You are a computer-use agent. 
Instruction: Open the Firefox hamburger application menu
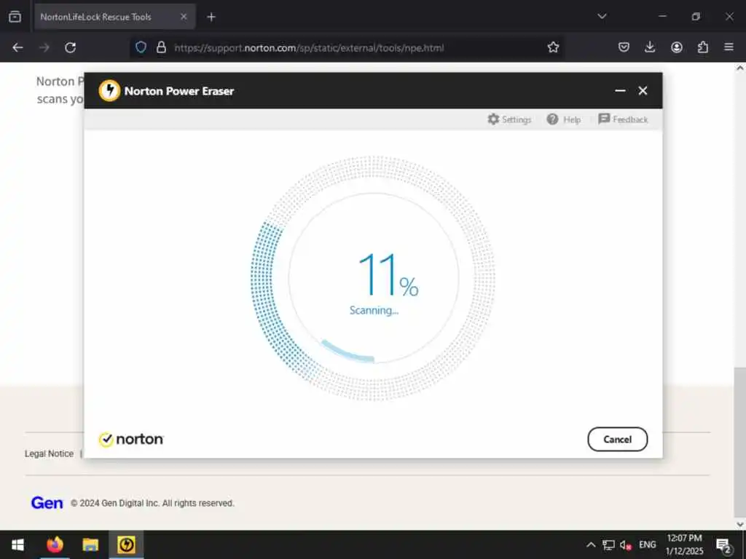(x=729, y=47)
